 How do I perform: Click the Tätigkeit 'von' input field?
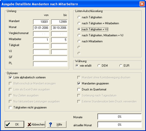pos(41,46)
